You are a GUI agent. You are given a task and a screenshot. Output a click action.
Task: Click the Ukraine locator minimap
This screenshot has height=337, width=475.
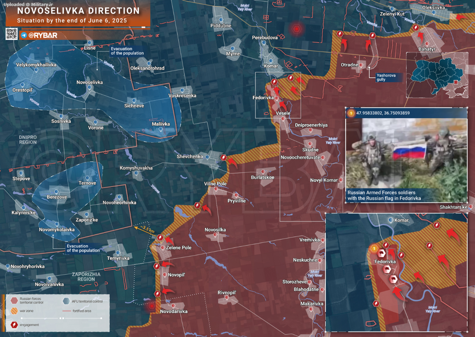(437, 75)
